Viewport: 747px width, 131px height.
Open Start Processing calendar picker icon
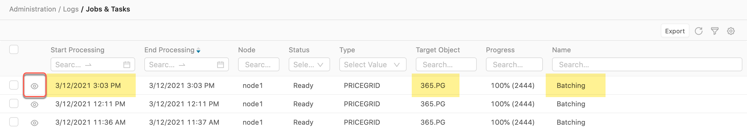(127, 65)
